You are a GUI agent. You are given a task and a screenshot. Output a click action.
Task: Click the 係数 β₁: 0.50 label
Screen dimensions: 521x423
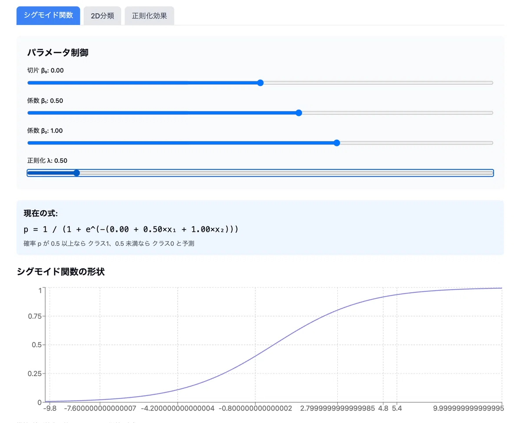tap(45, 100)
